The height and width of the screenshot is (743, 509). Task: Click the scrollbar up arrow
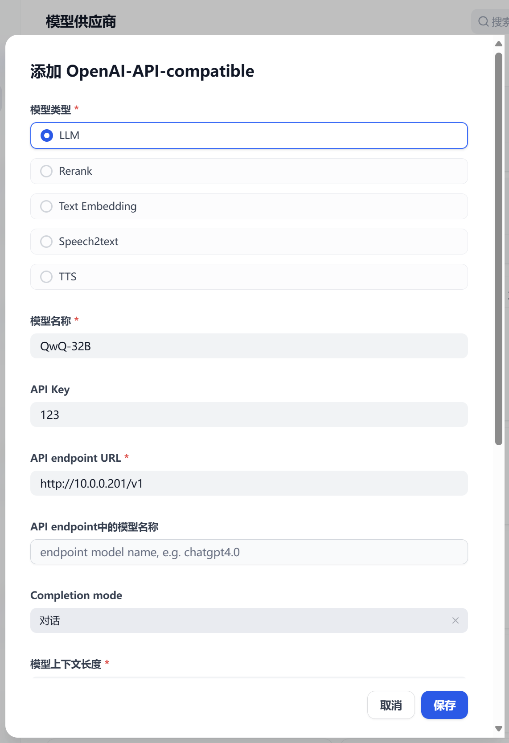499,44
